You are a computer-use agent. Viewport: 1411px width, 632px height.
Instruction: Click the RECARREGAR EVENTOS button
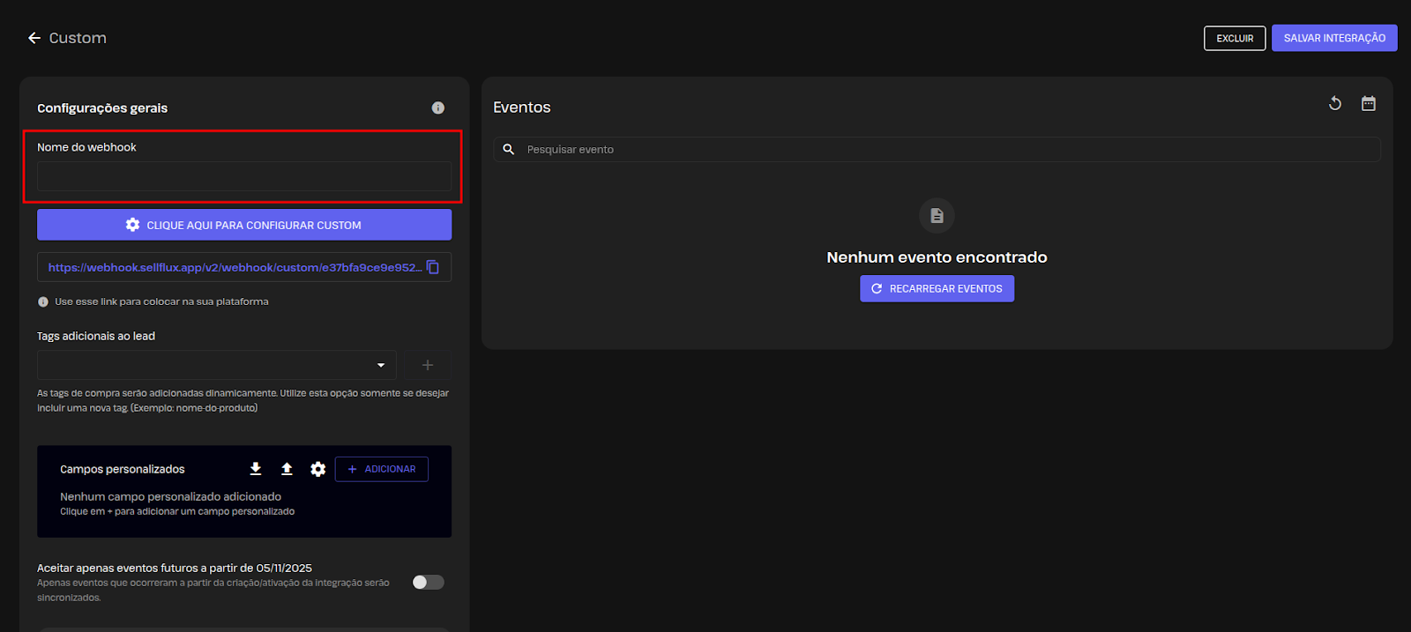(937, 289)
